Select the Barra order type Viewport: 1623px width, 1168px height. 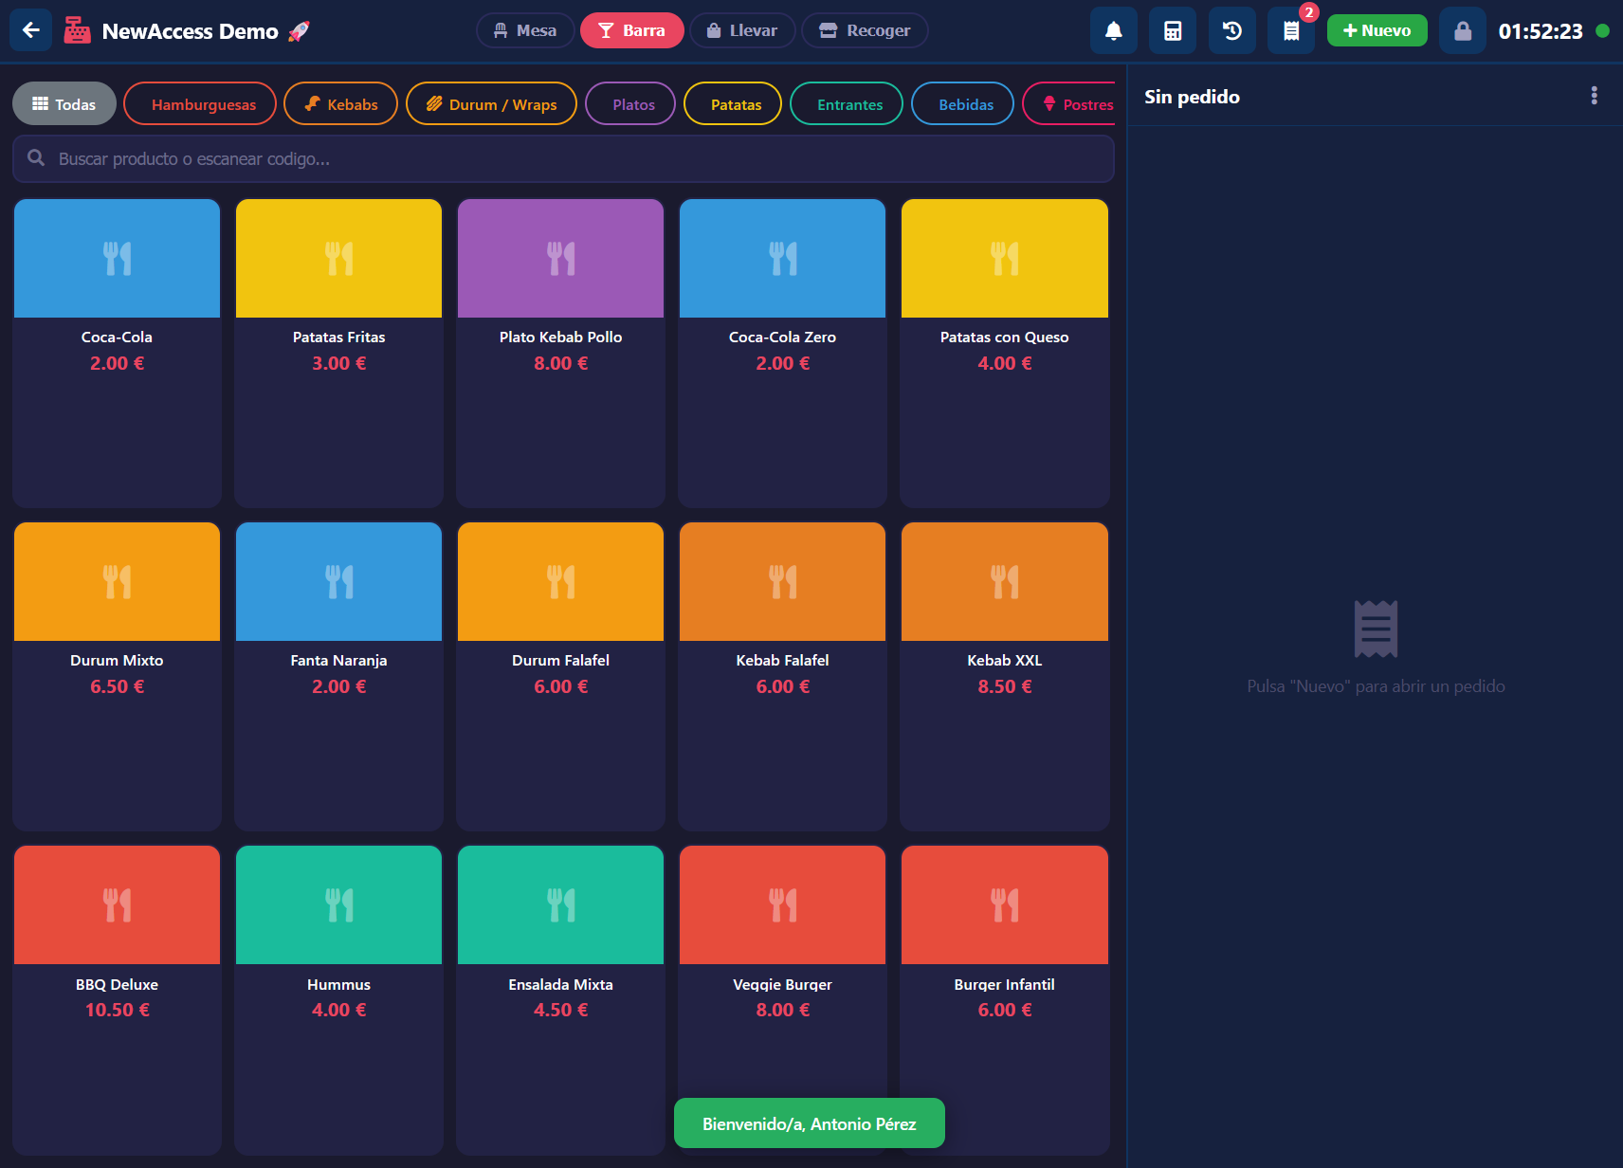click(632, 30)
